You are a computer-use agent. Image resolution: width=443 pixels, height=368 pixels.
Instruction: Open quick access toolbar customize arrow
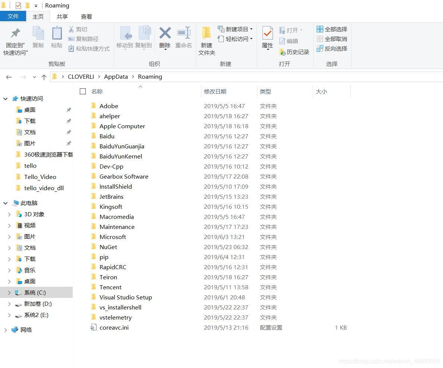(x=36, y=6)
